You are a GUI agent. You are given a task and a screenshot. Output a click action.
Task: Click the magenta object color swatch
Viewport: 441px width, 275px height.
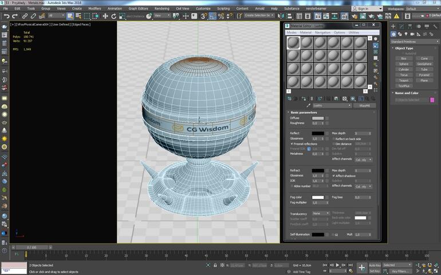[x=432, y=100]
